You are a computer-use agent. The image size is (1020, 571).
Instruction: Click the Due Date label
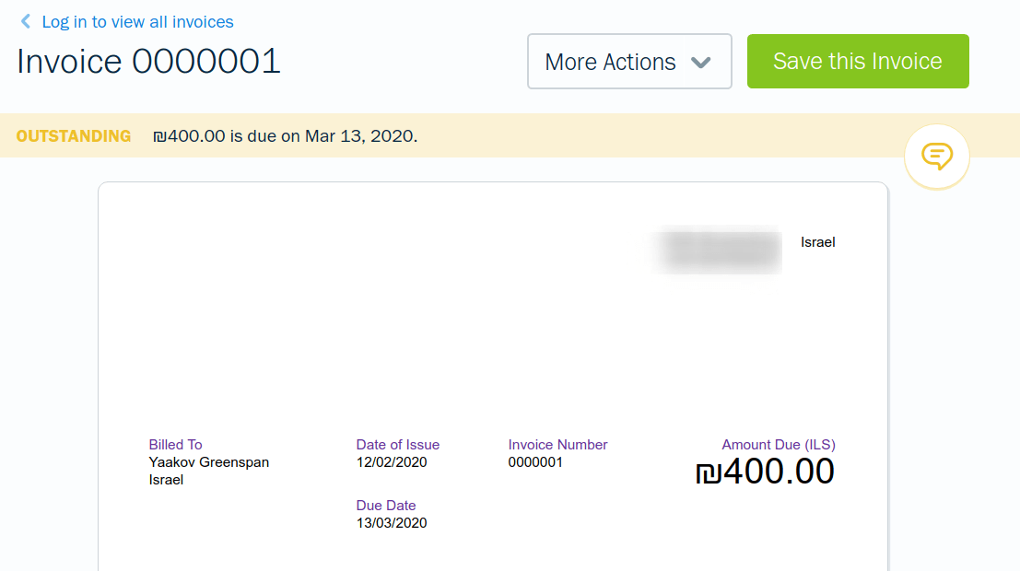tap(386, 506)
